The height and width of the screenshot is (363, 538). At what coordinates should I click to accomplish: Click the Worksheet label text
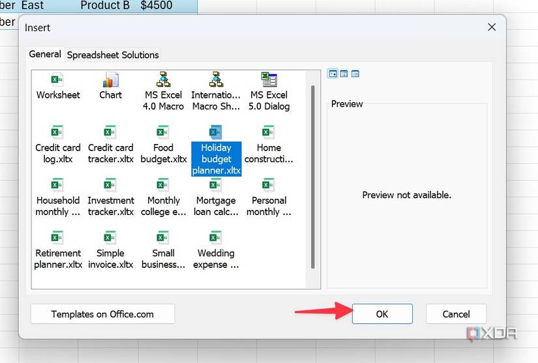[58, 95]
